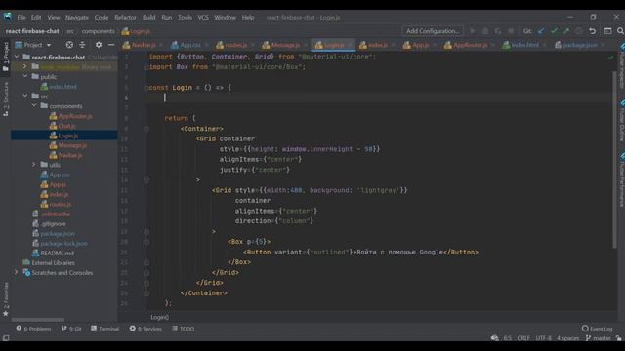Click Git Show History clock icon
This screenshot has height=351, width=625.
coord(579,31)
